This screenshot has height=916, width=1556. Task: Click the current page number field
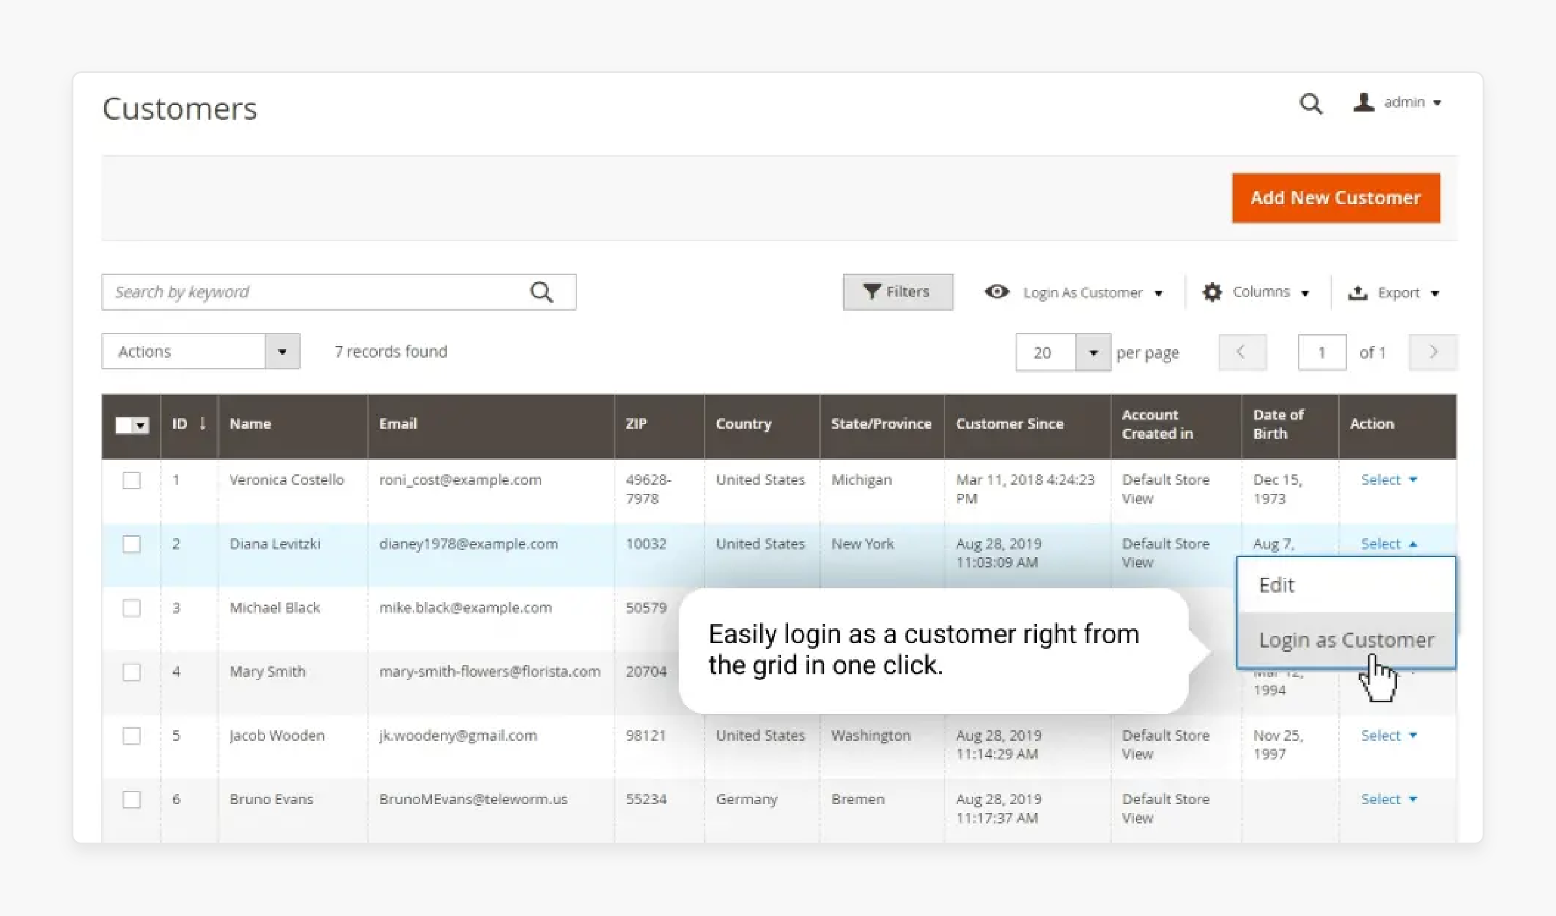1322,352
